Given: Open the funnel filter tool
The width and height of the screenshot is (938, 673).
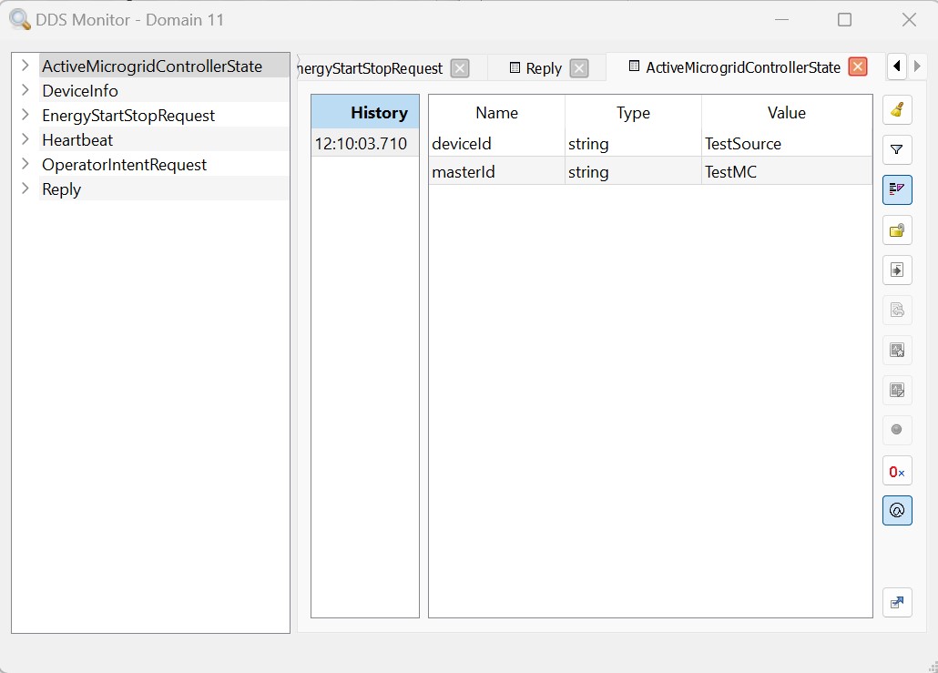Looking at the screenshot, I should tap(897, 150).
